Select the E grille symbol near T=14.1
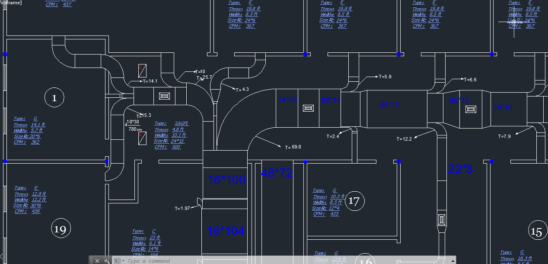 tap(142, 71)
